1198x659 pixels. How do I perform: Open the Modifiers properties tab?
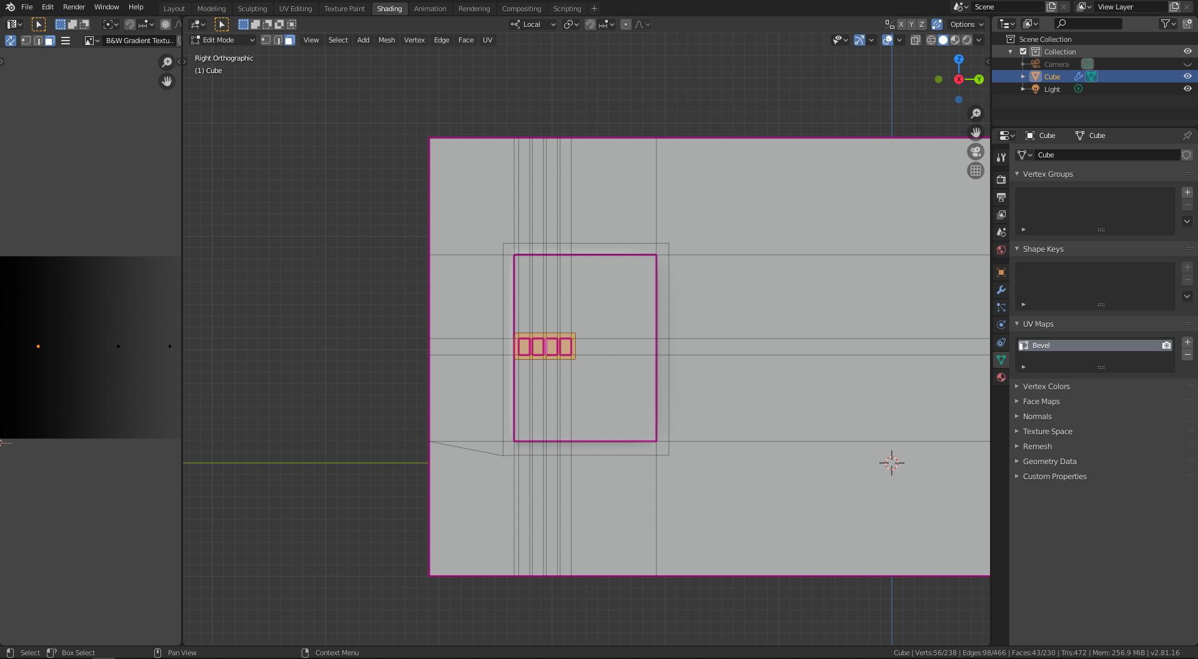click(x=1001, y=290)
